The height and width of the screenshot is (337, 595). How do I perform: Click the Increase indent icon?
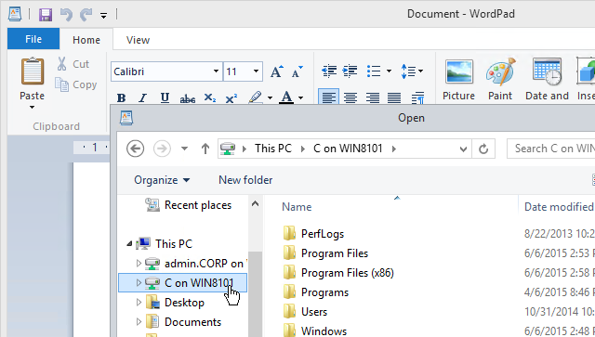(350, 71)
